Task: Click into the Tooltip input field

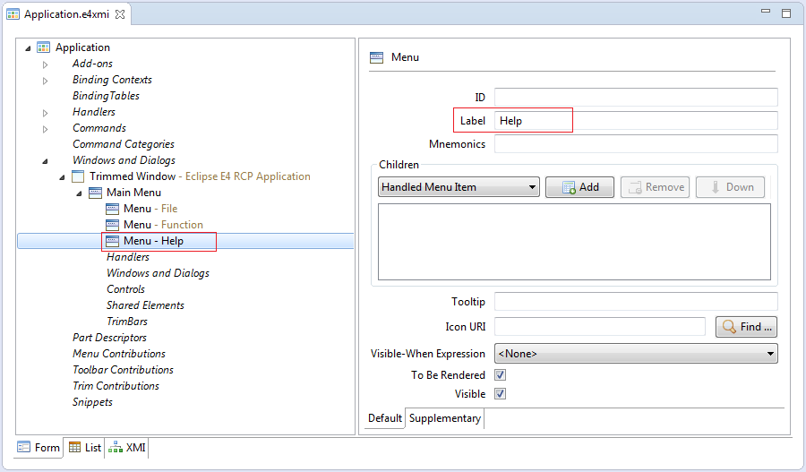Action: click(636, 301)
